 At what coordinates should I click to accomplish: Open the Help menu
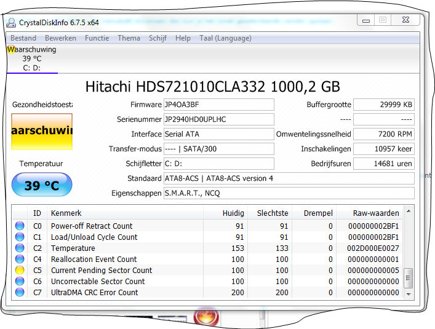tap(183, 38)
